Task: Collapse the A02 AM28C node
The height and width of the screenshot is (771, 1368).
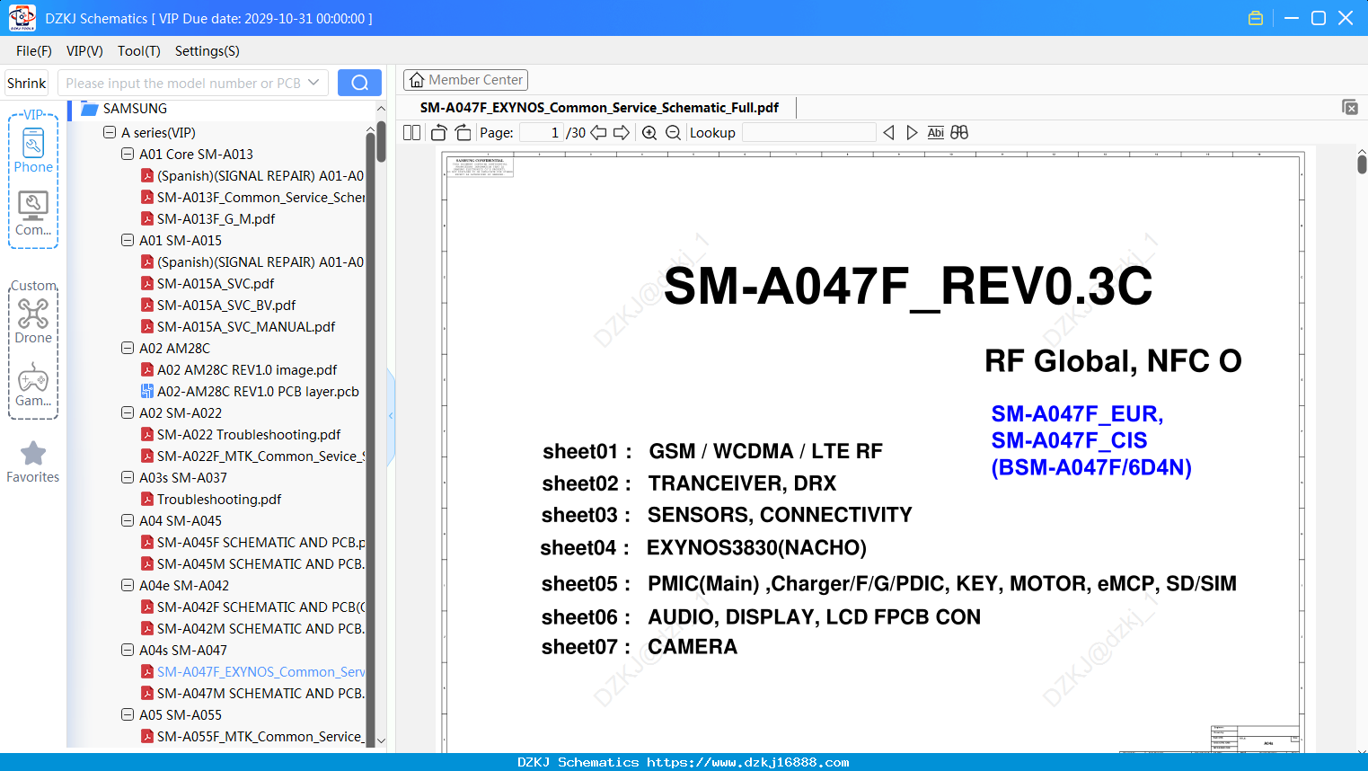Action: pos(128,349)
